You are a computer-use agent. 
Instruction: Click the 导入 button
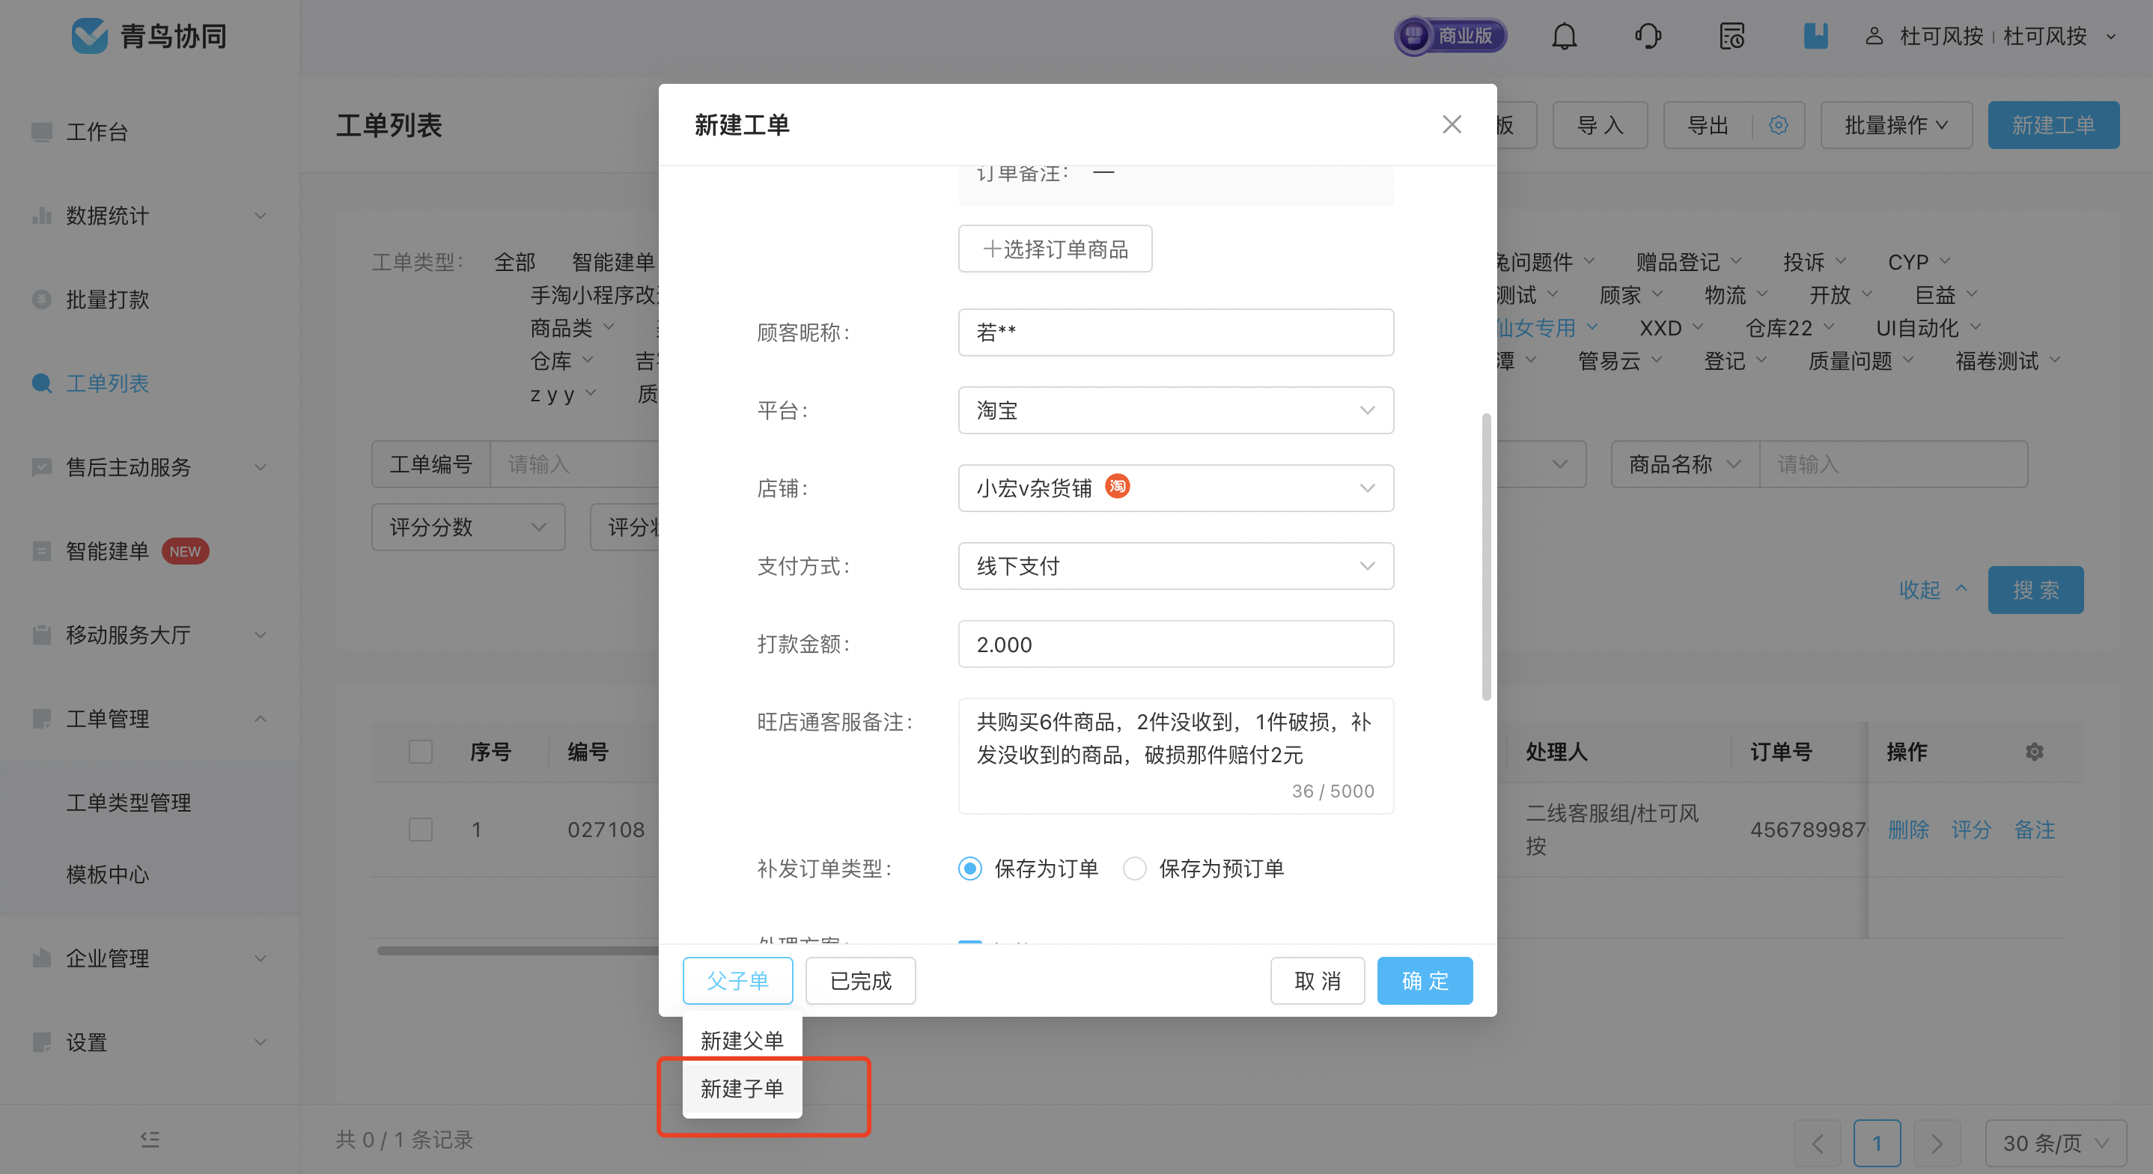coord(1600,126)
